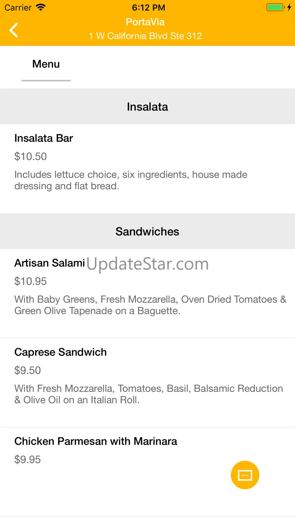Open the Insalata Bar menu item
The width and height of the screenshot is (295, 525).
(x=44, y=138)
